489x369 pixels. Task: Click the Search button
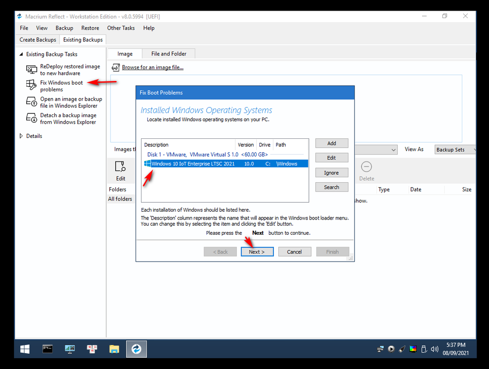tap(331, 187)
